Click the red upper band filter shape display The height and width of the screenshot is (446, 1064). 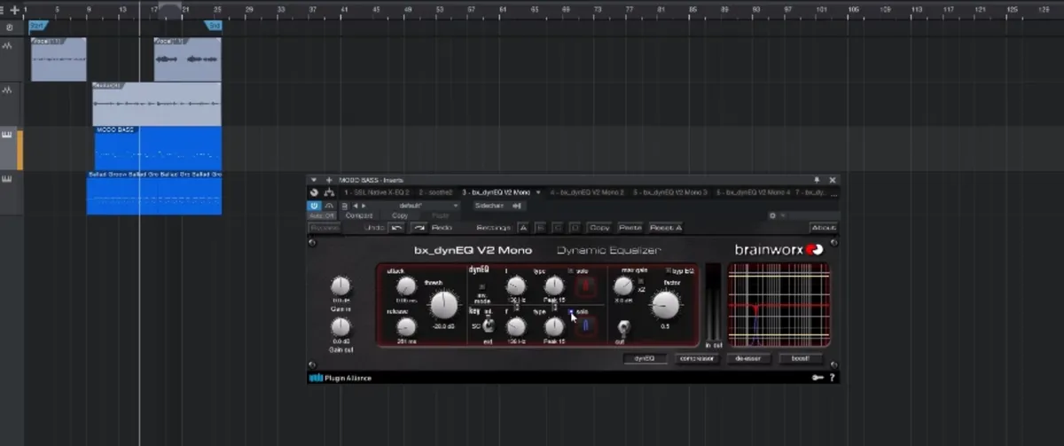(x=585, y=286)
